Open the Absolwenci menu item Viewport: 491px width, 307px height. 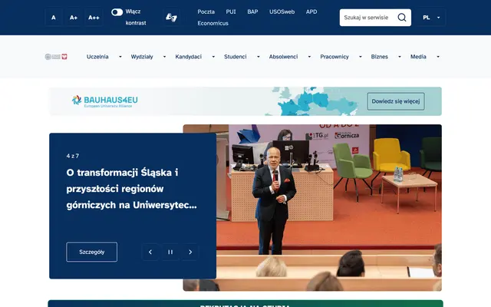coord(283,57)
